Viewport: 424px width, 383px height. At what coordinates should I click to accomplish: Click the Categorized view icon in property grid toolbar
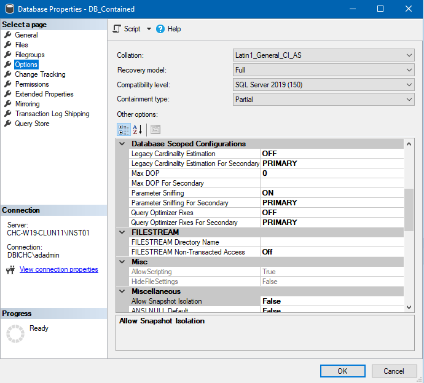pyautogui.click(x=124, y=129)
